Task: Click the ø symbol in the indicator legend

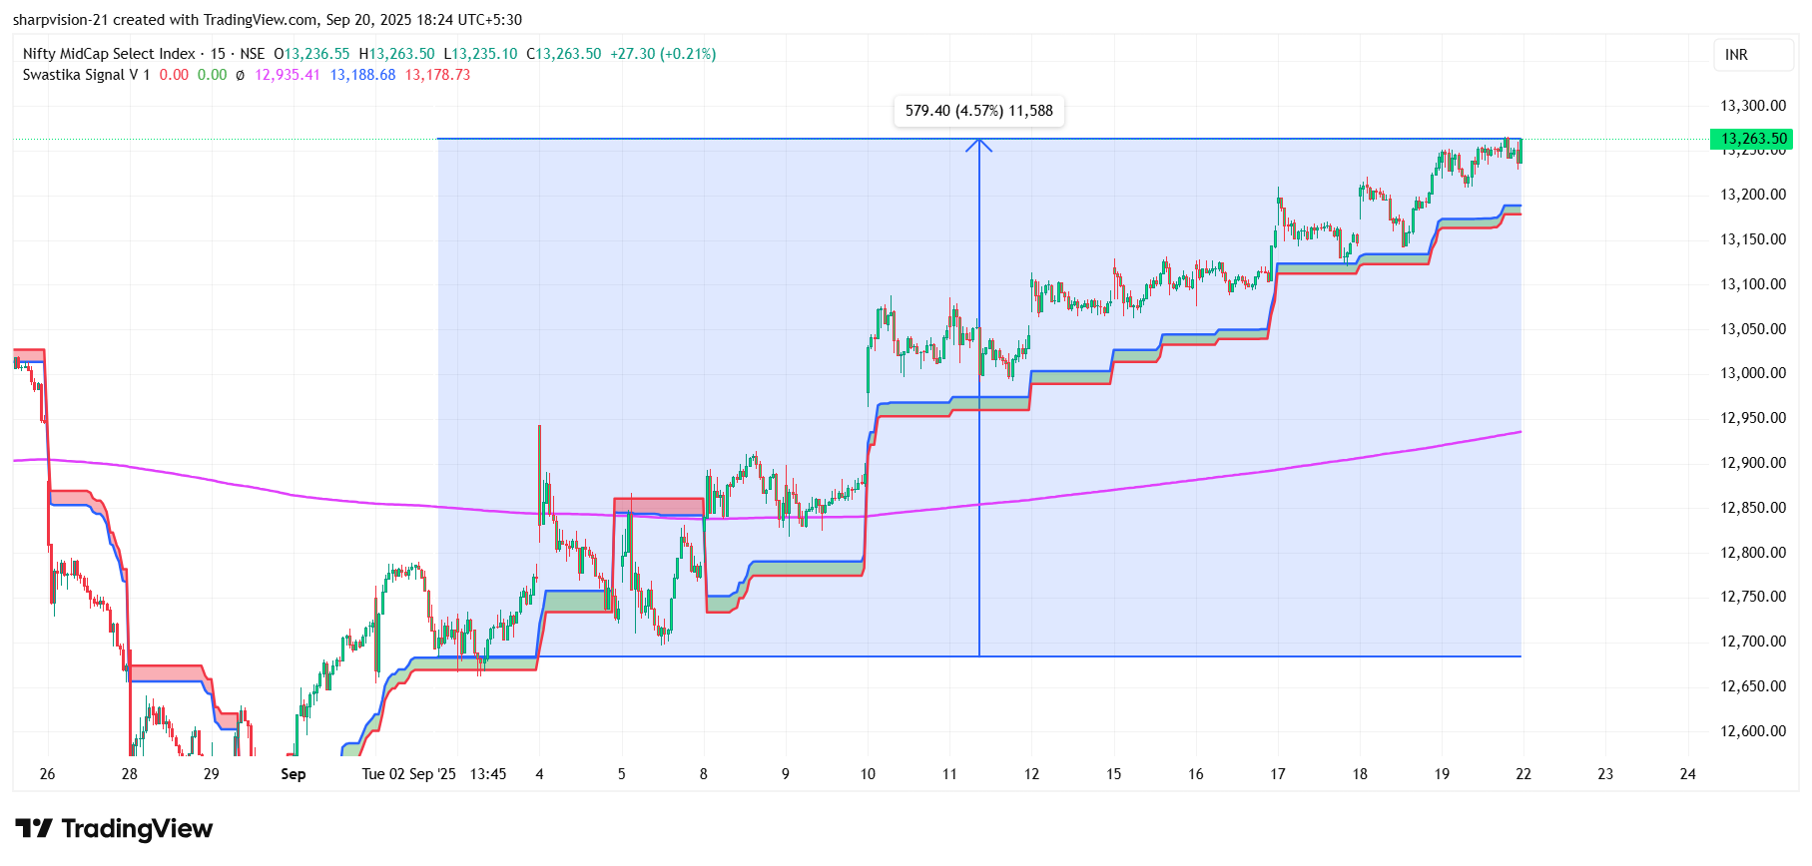Action: (240, 75)
